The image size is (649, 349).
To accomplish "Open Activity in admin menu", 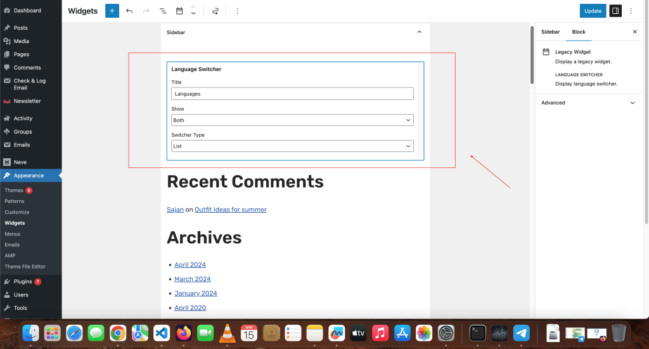I will coord(23,118).
